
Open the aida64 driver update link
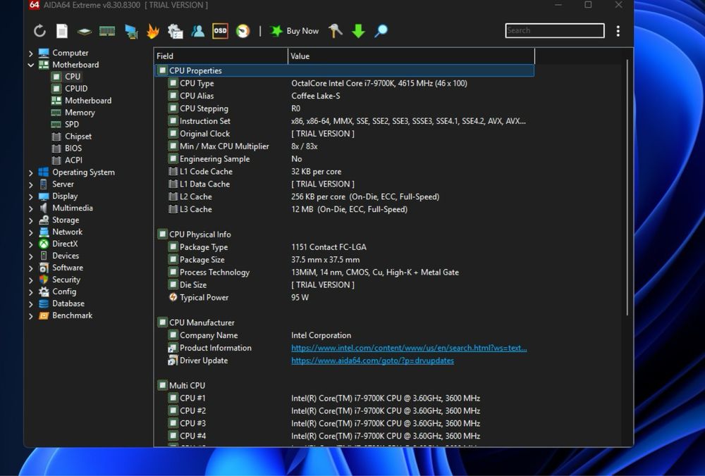(372, 361)
